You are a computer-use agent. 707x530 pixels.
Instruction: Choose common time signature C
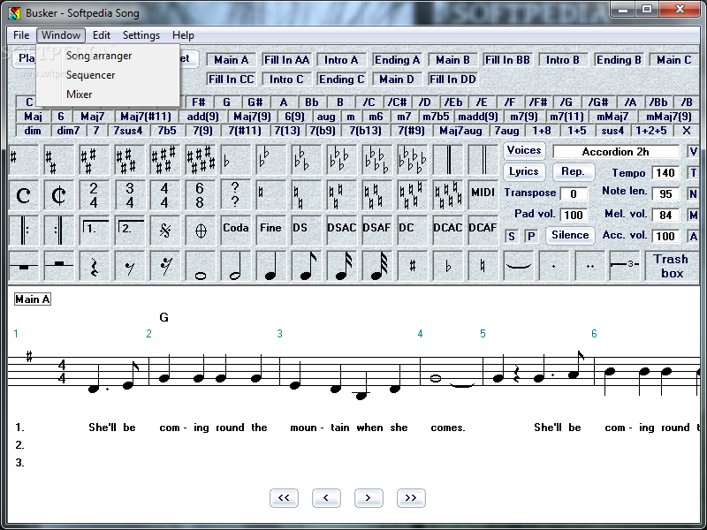[24, 194]
